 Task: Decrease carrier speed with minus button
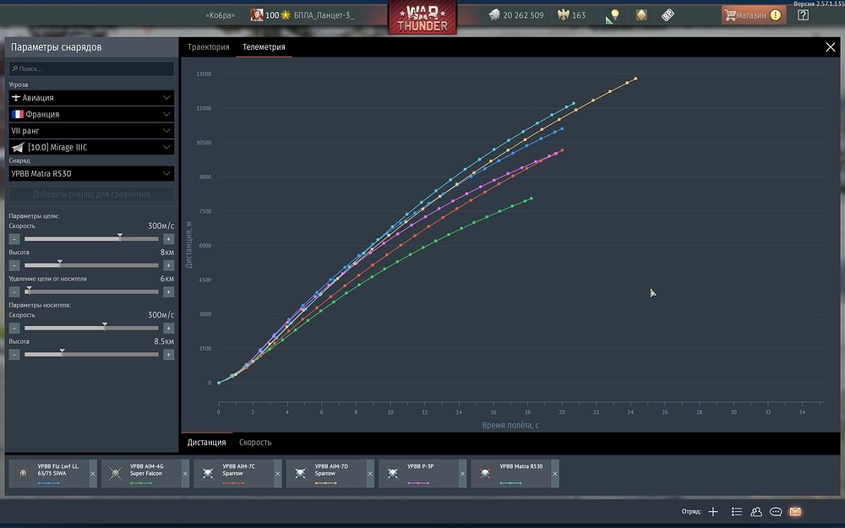click(x=14, y=328)
